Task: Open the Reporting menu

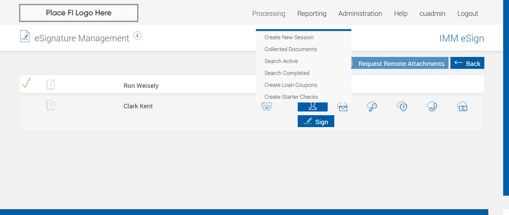Action: click(312, 14)
